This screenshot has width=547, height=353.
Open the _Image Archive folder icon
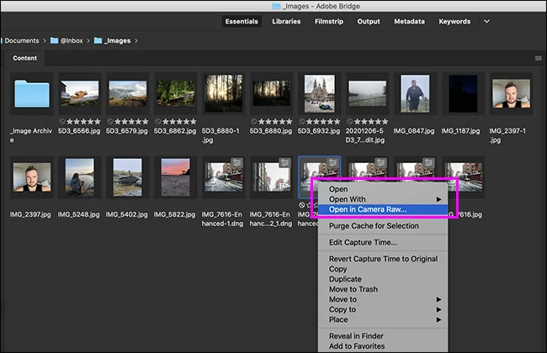[32, 93]
